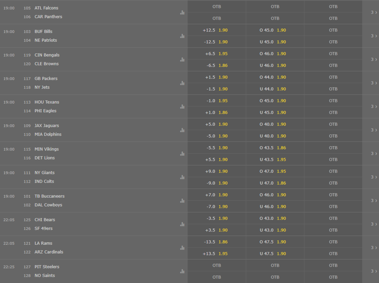The height and width of the screenshot is (283, 379).
Task: Select CLE Browns -6.5 at 1.86
Action: tap(217, 66)
